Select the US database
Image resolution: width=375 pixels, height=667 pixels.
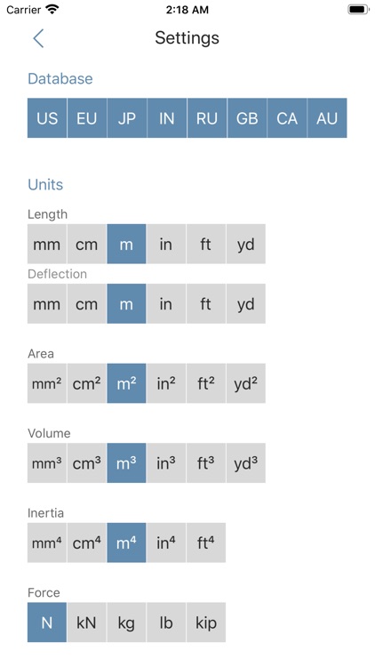coord(47,117)
